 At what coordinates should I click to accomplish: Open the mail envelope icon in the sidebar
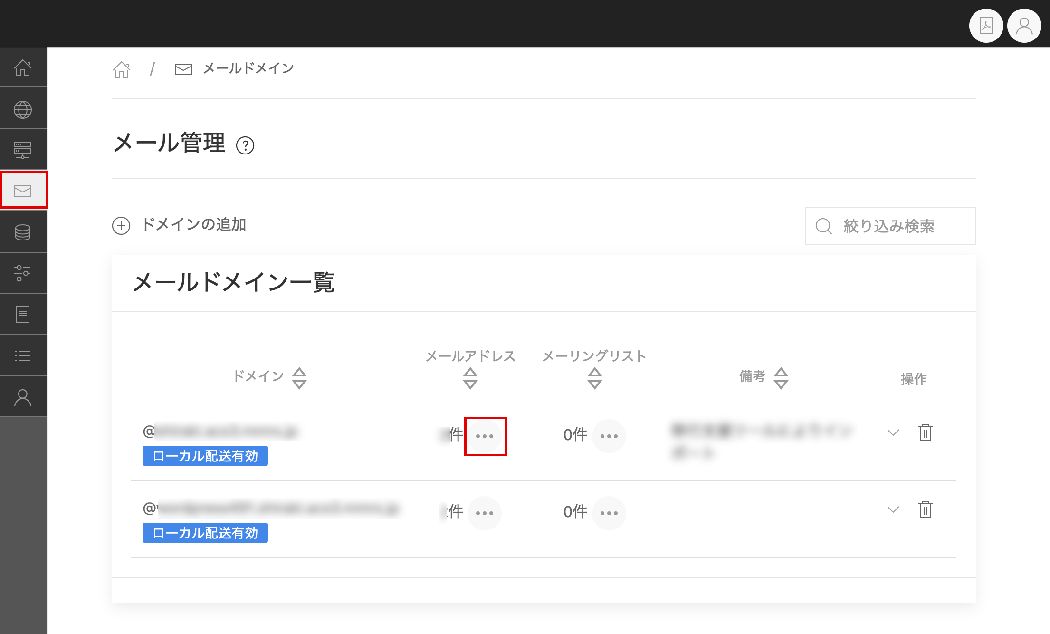pyautogui.click(x=23, y=191)
